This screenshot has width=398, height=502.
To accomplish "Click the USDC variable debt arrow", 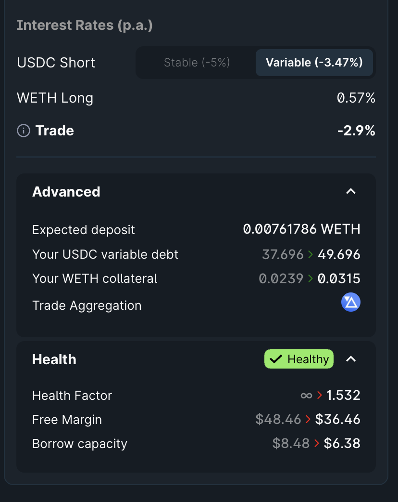I will 311,254.
